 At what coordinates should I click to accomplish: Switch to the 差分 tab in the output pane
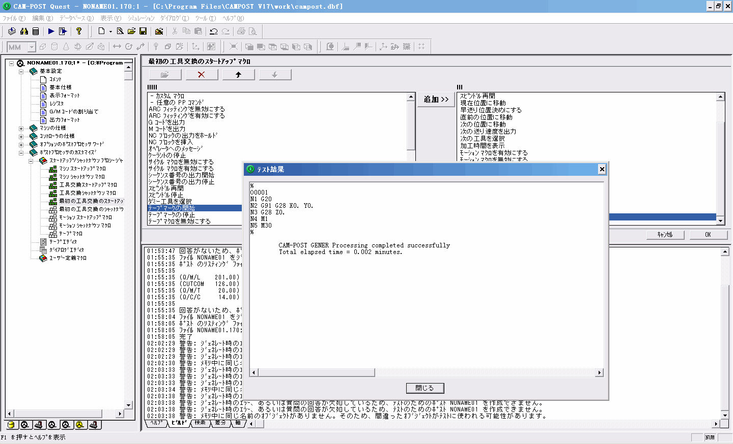[220, 423]
